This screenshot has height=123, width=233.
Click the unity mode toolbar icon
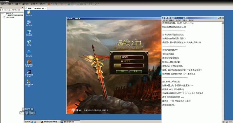pos(85,4)
